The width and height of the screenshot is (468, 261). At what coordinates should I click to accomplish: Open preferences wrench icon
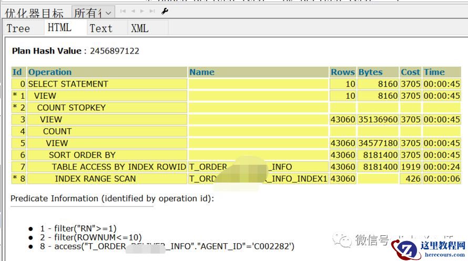tap(165, 12)
